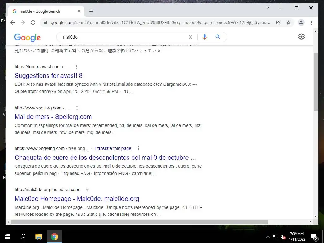This screenshot has width=324, height=243.
Task: Open File Explorer from taskbar
Action: (x=39, y=237)
